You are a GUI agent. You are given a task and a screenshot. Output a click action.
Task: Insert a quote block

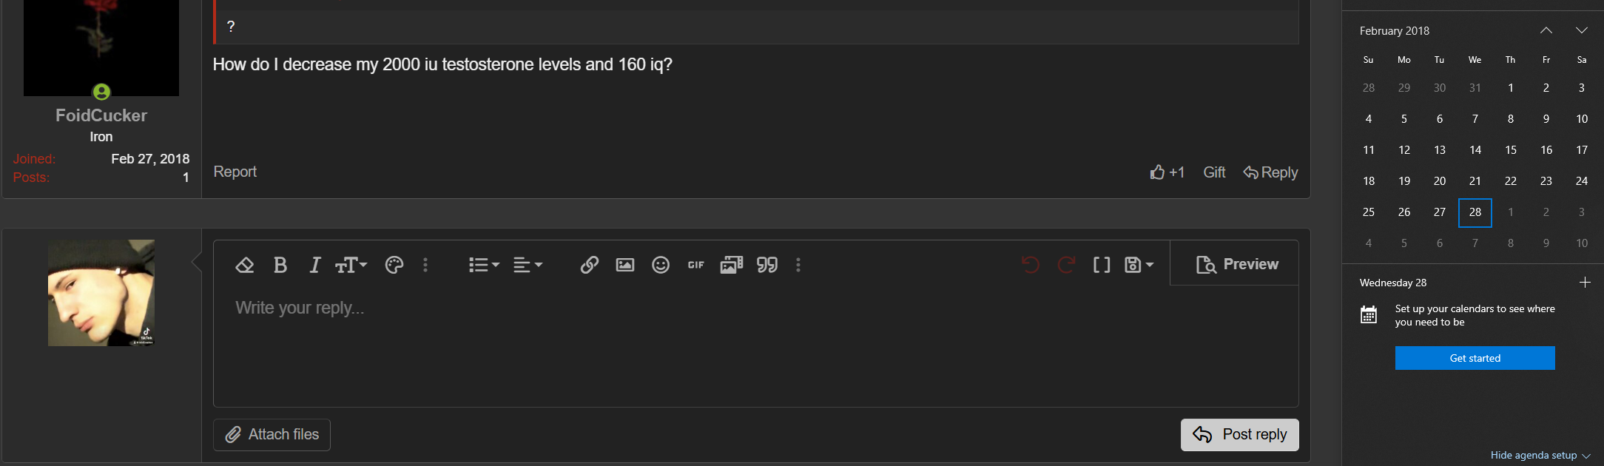[x=767, y=265]
